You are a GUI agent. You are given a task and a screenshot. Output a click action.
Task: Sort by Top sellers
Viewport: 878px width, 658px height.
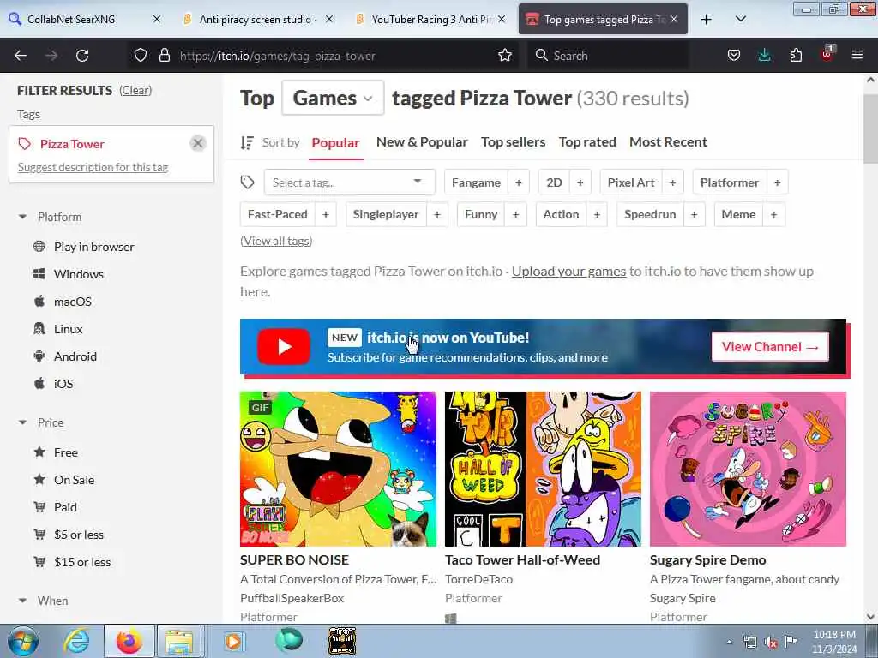[x=513, y=142]
